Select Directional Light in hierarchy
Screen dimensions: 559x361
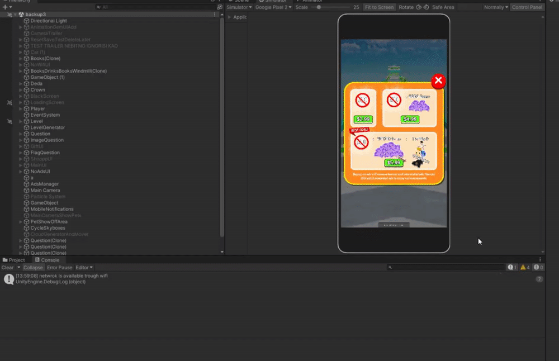tap(49, 21)
